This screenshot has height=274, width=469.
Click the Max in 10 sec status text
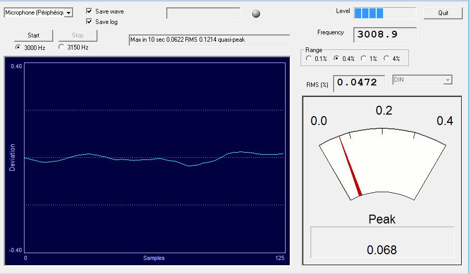(209, 40)
